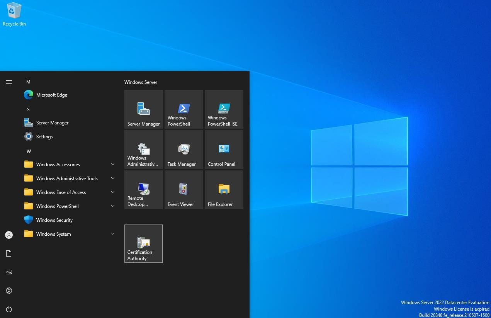
Task: Open Server Manager from the app list
Action: pos(70,123)
